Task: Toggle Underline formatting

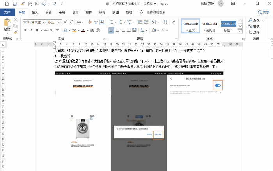Action: (x=37, y=30)
